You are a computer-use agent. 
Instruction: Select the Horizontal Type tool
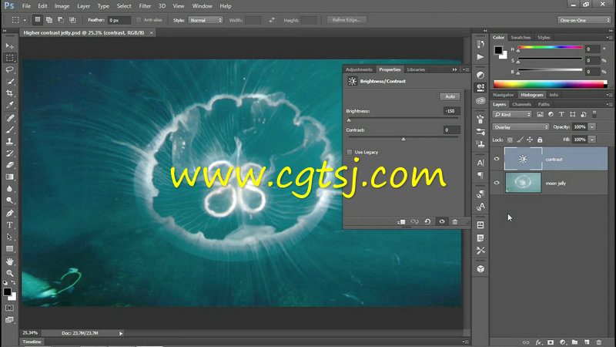pyautogui.click(x=9, y=225)
